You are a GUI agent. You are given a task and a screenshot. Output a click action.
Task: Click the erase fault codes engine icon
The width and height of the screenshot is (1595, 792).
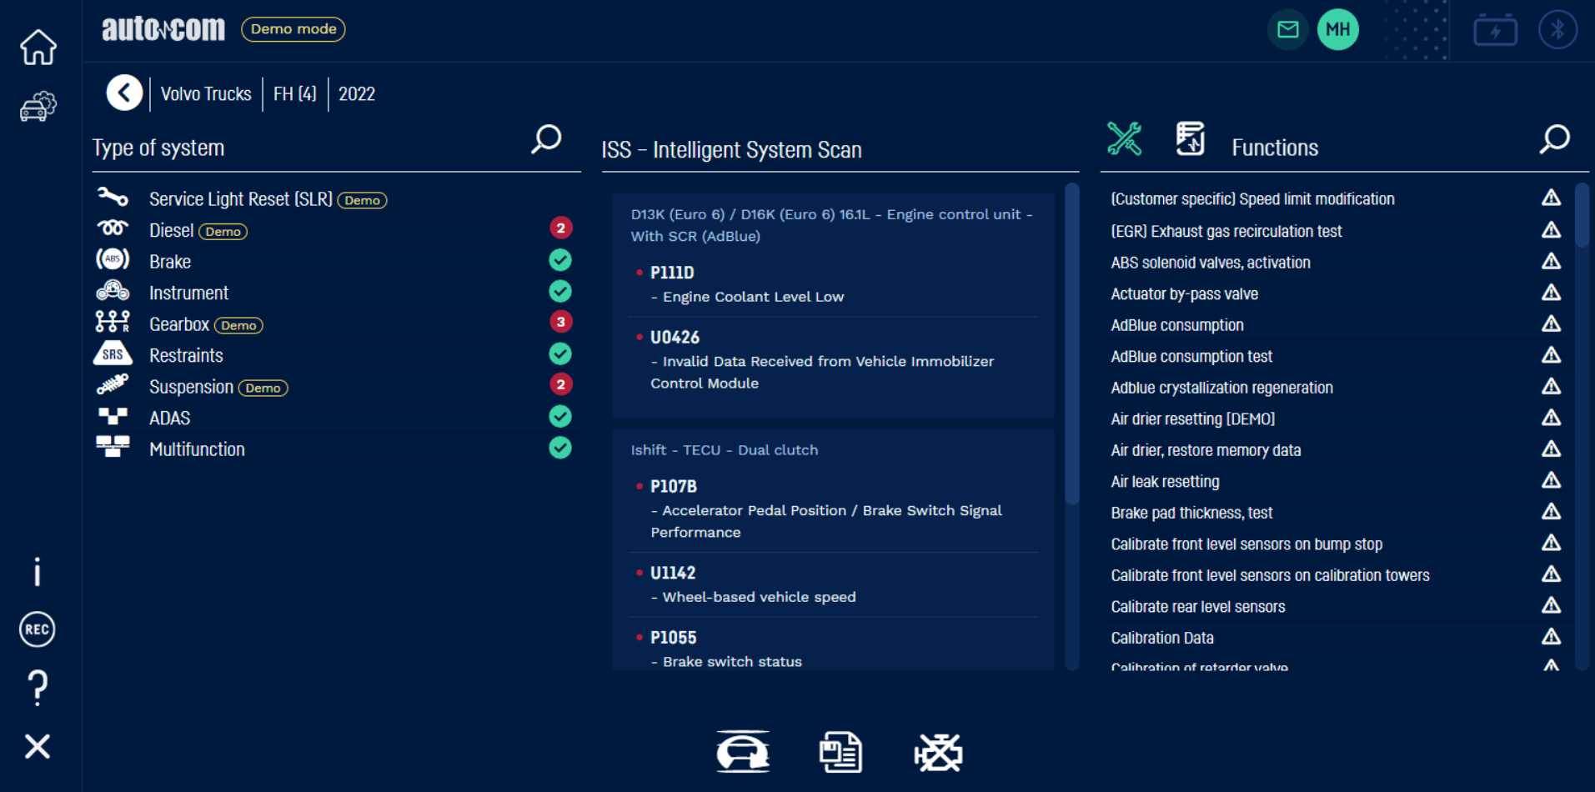pyautogui.click(x=938, y=753)
